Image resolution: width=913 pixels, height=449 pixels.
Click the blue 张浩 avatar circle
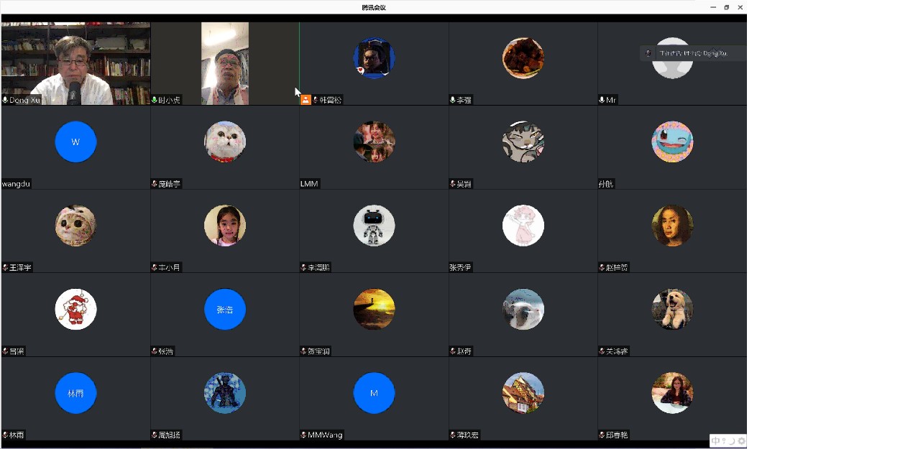tap(225, 310)
